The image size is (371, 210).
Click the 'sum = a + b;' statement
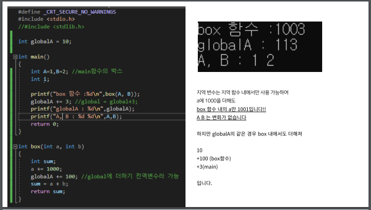pyautogui.click(x=49, y=184)
